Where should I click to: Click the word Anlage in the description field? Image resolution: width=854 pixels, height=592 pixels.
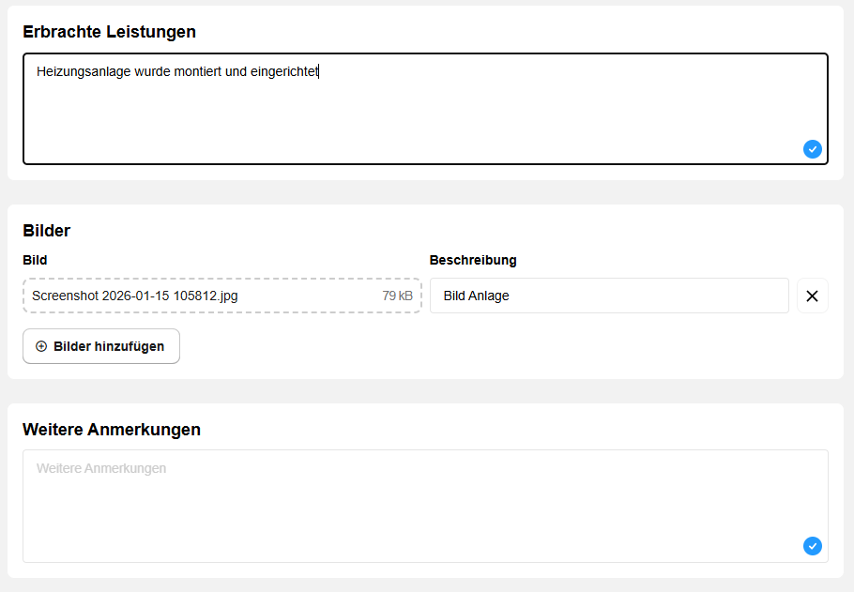(x=492, y=296)
